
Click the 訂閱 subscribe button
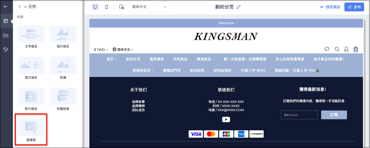[334, 115]
